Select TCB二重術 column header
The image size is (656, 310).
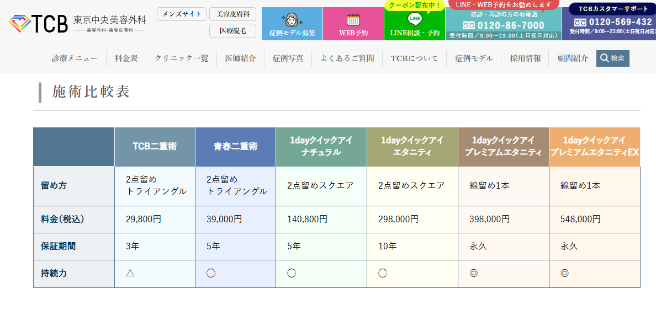pyautogui.click(x=155, y=147)
